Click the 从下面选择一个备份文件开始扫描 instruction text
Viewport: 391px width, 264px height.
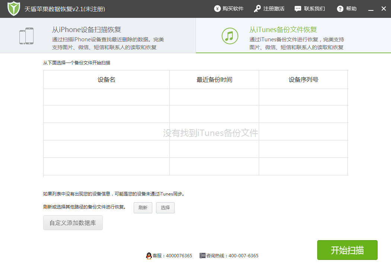(x=77, y=63)
